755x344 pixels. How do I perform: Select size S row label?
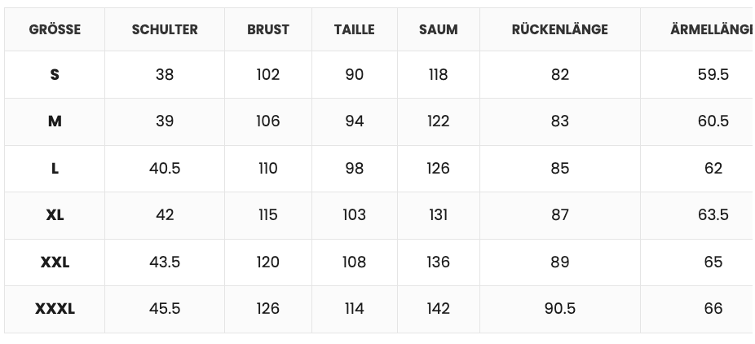coord(55,74)
